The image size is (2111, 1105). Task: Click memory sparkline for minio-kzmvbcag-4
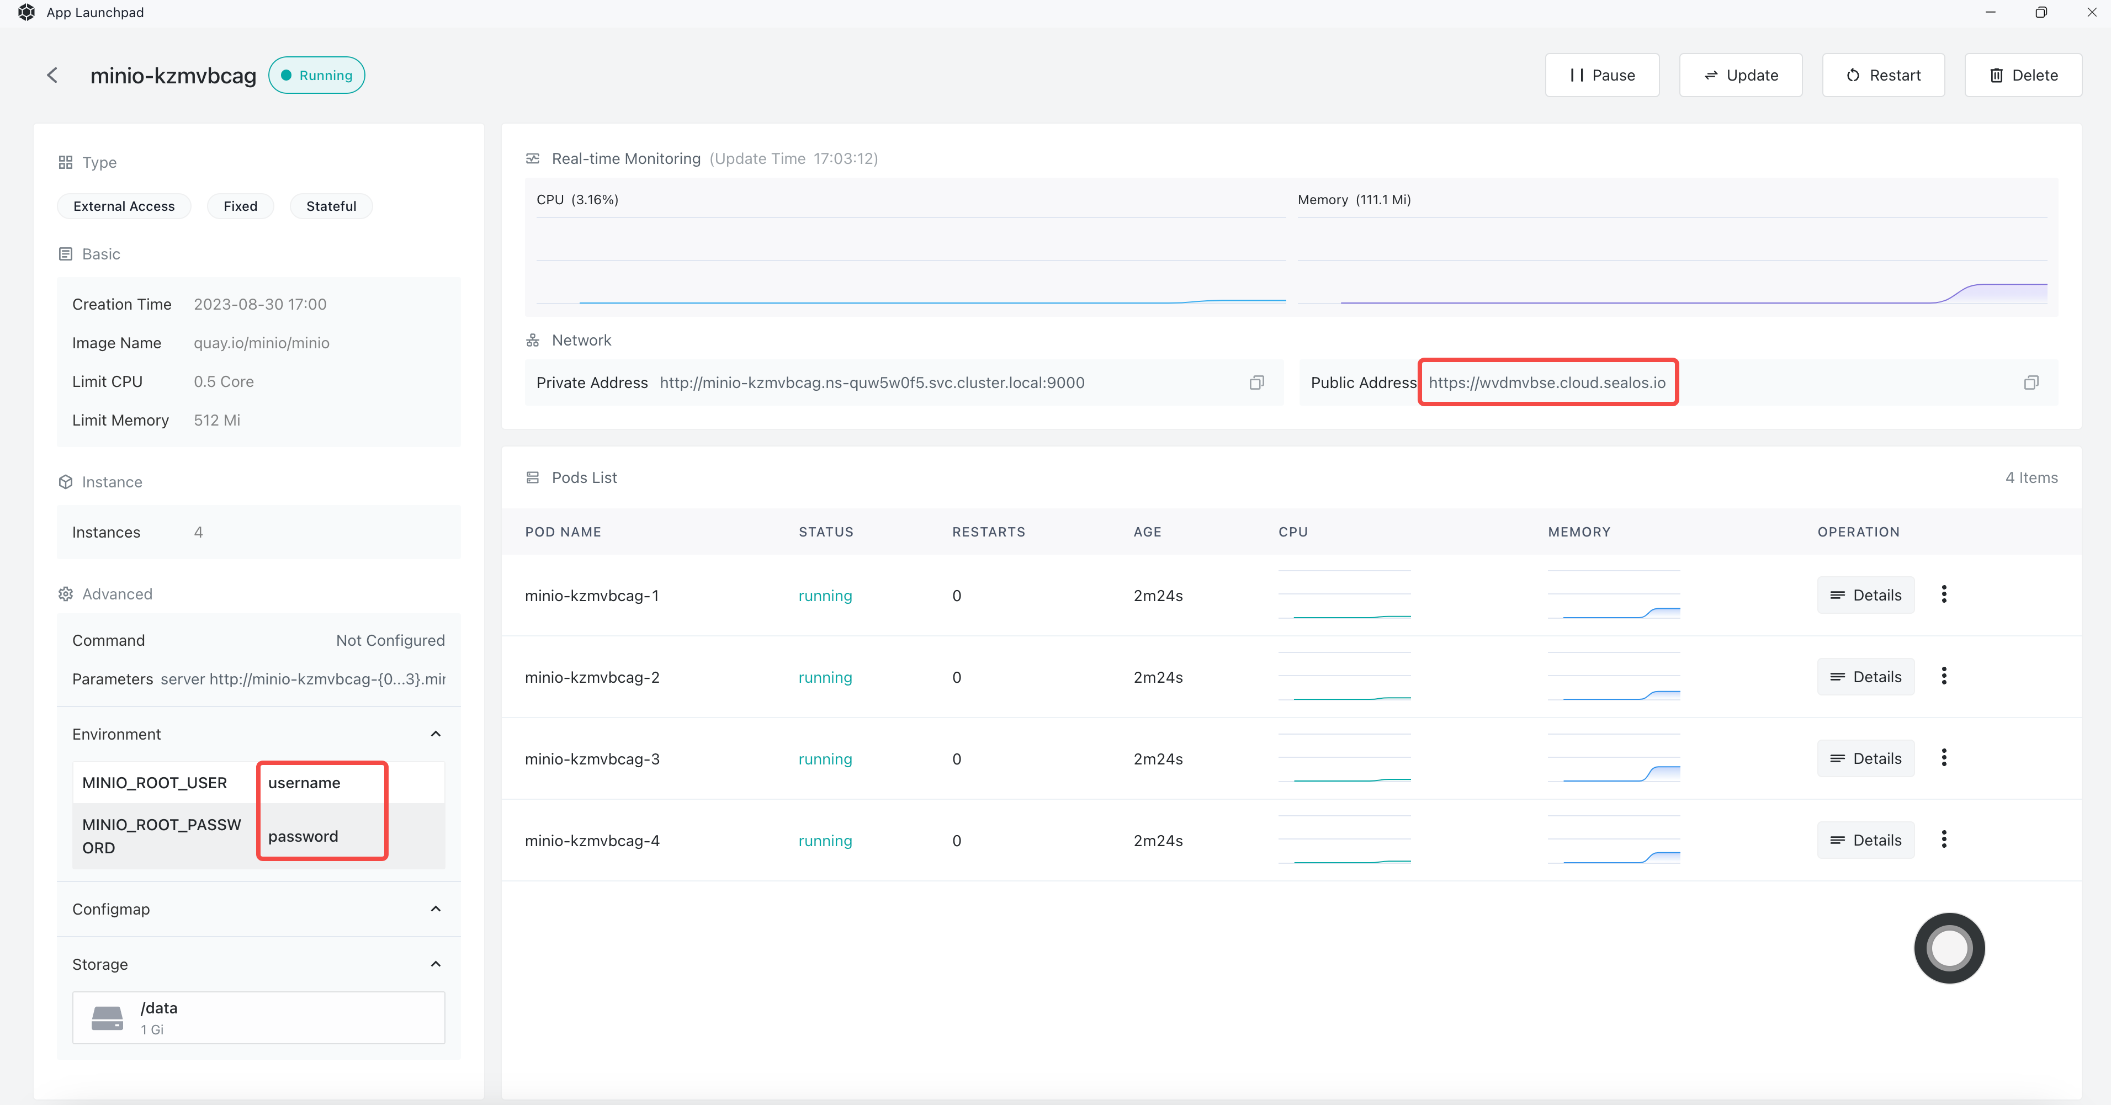point(1614,841)
